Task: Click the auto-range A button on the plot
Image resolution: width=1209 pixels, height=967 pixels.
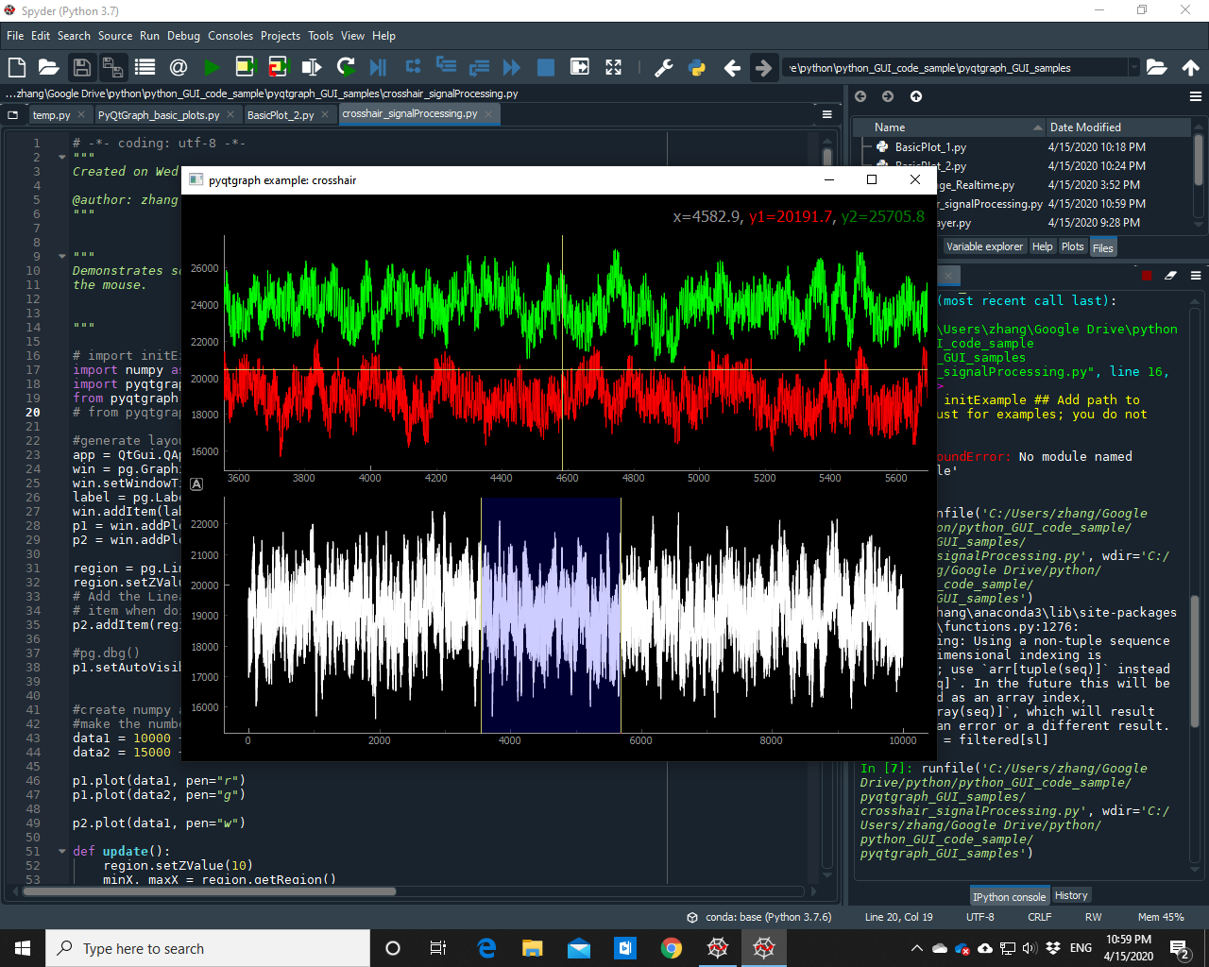Action: [196, 483]
